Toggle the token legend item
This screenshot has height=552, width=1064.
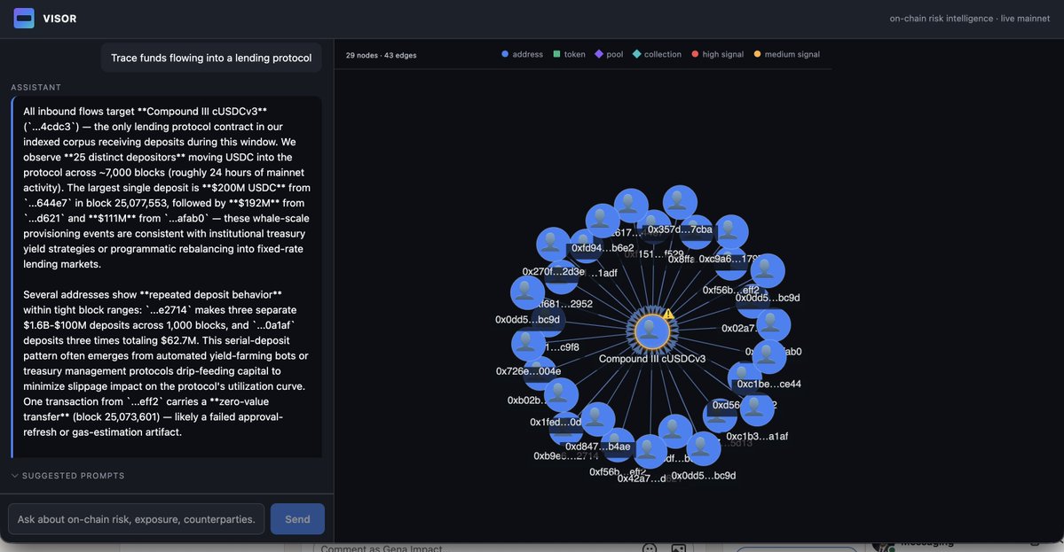569,54
